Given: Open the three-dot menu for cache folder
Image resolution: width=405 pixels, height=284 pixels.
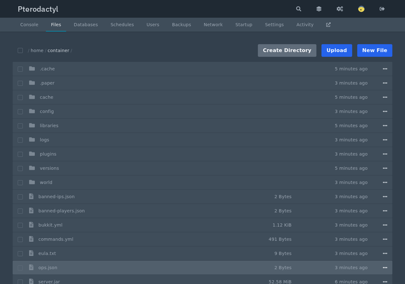Looking at the screenshot, I should [385, 97].
